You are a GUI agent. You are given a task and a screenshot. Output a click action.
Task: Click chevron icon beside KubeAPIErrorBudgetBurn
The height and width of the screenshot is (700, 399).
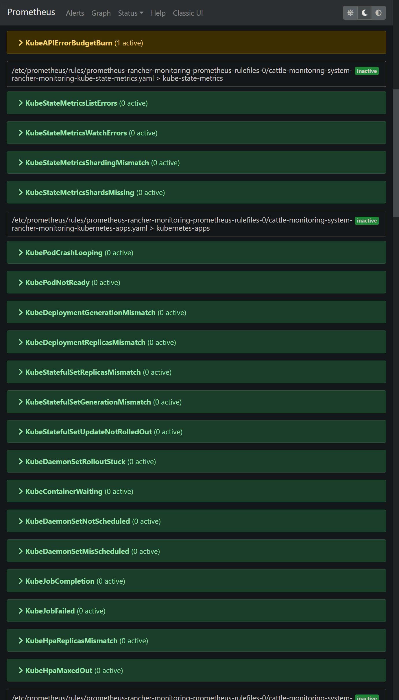point(21,43)
